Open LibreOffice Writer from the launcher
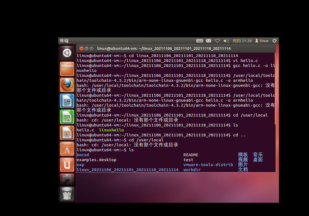Image resolution: width=309 pixels, height=216 pixels. click(67, 101)
